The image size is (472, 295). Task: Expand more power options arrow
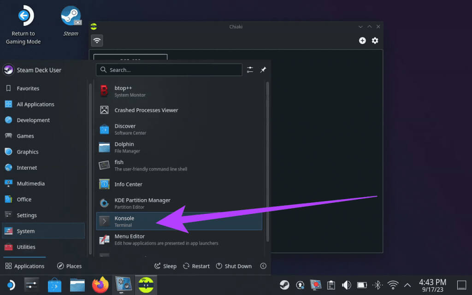[263, 266]
